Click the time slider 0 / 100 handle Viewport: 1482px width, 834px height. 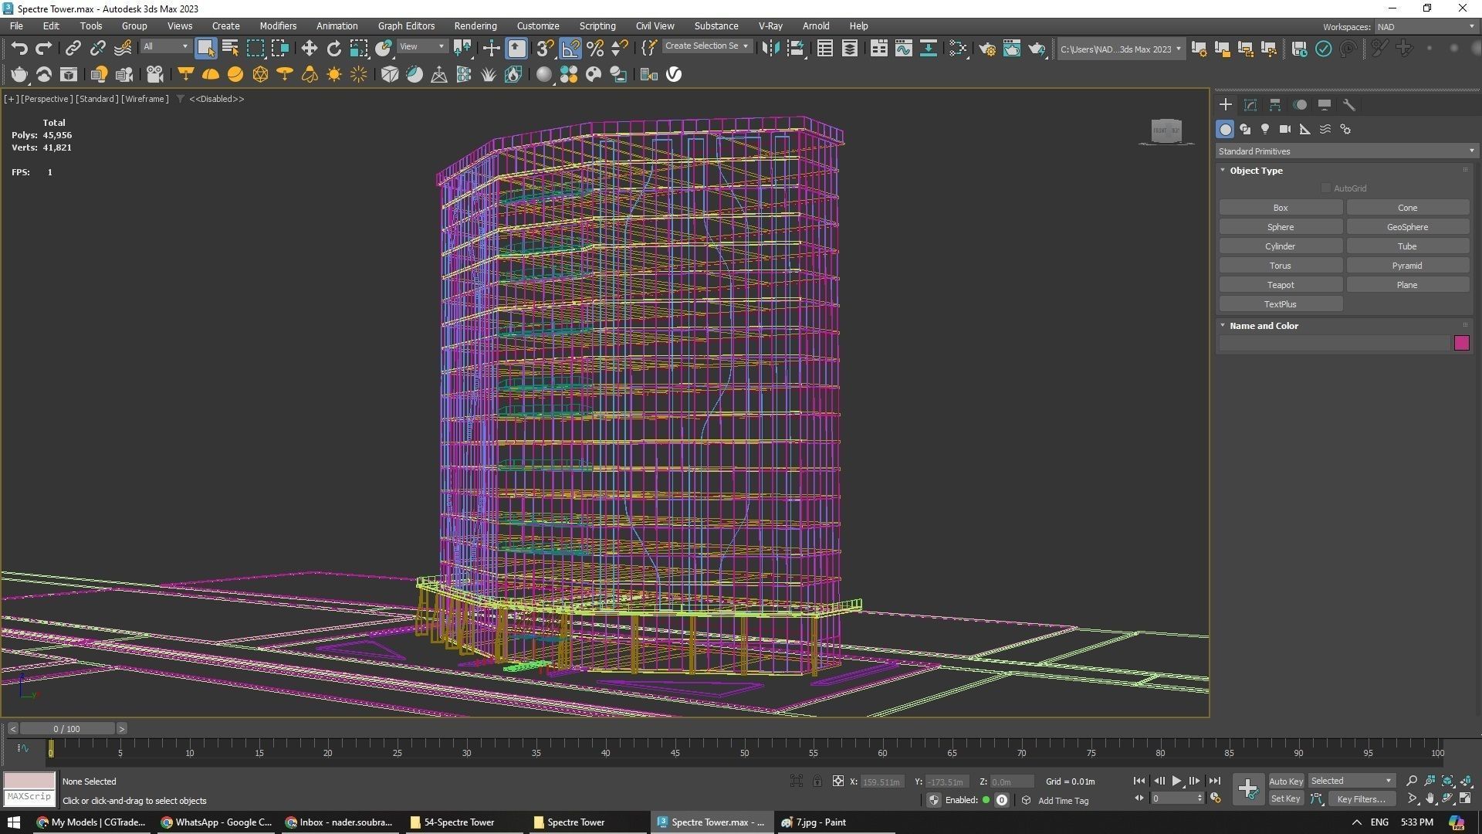tap(67, 729)
